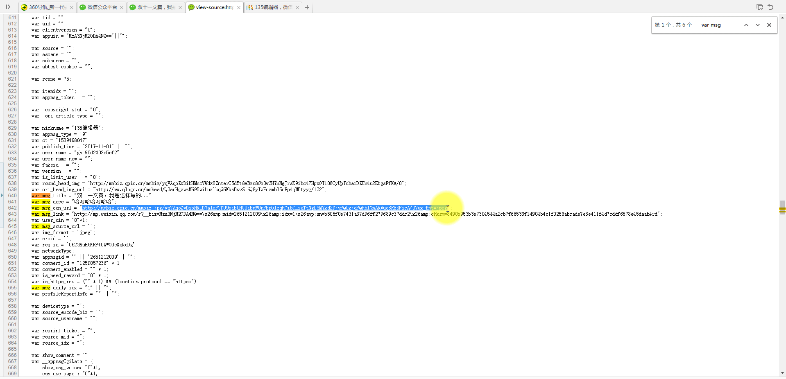Click line number 611
Screen dimensions: 786x379
point(12,18)
